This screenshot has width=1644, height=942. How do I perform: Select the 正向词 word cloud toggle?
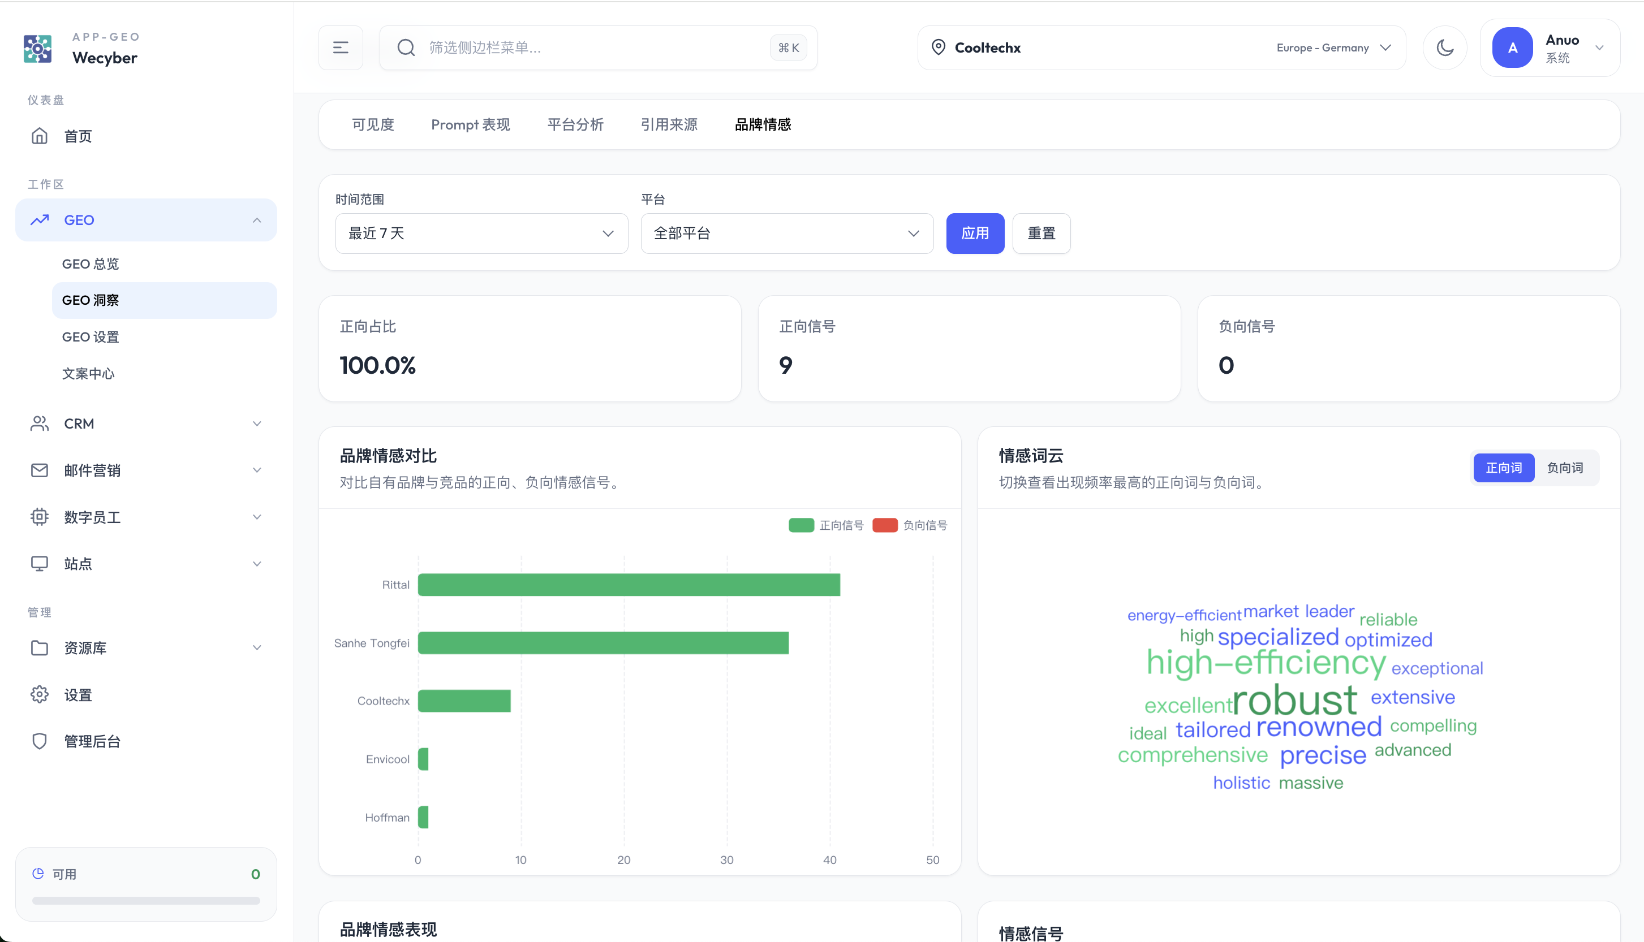[x=1503, y=468]
